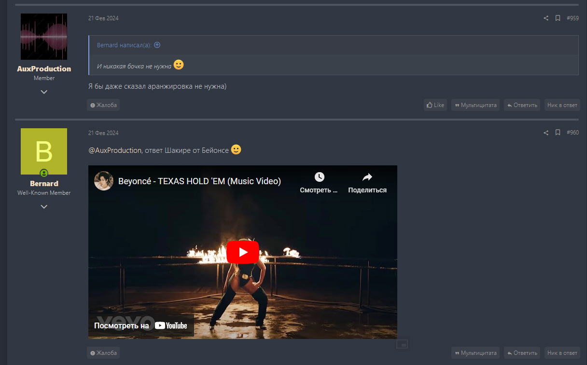Like AuxProduction's post
This screenshot has width=587, height=365.
[435, 105]
